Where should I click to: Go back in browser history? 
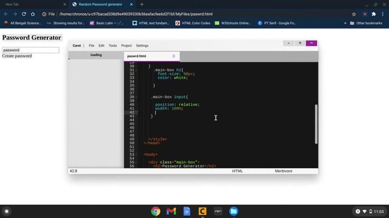point(6,14)
